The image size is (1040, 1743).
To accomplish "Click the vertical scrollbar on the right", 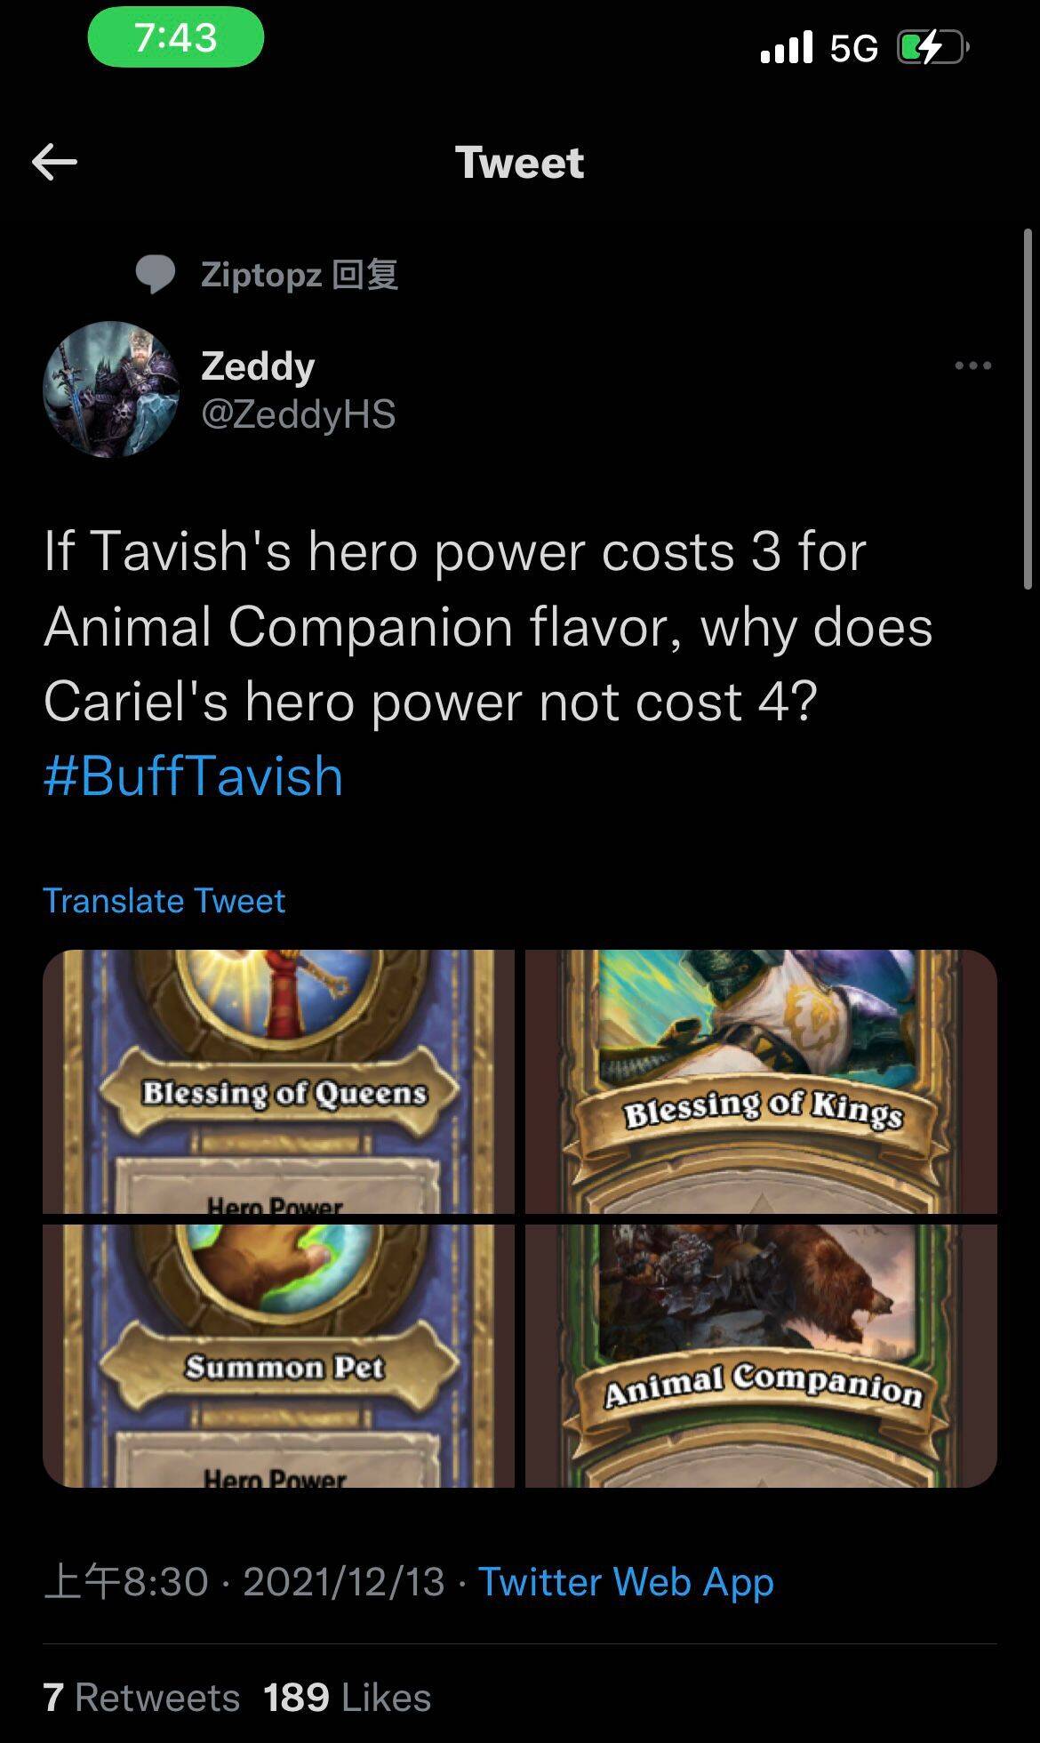I will pyautogui.click(x=1028, y=408).
